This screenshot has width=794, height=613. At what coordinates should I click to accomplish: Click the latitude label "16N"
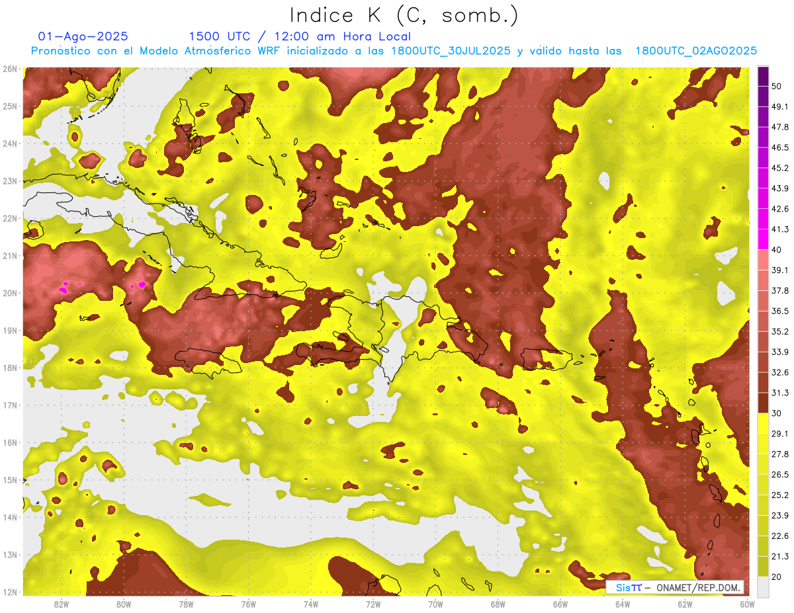(x=10, y=442)
